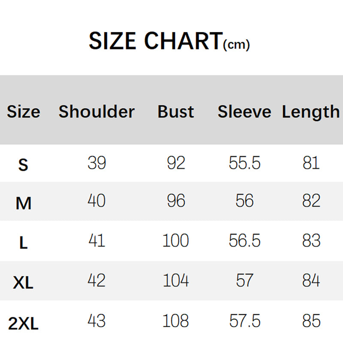Select the XL size row label

(23, 283)
